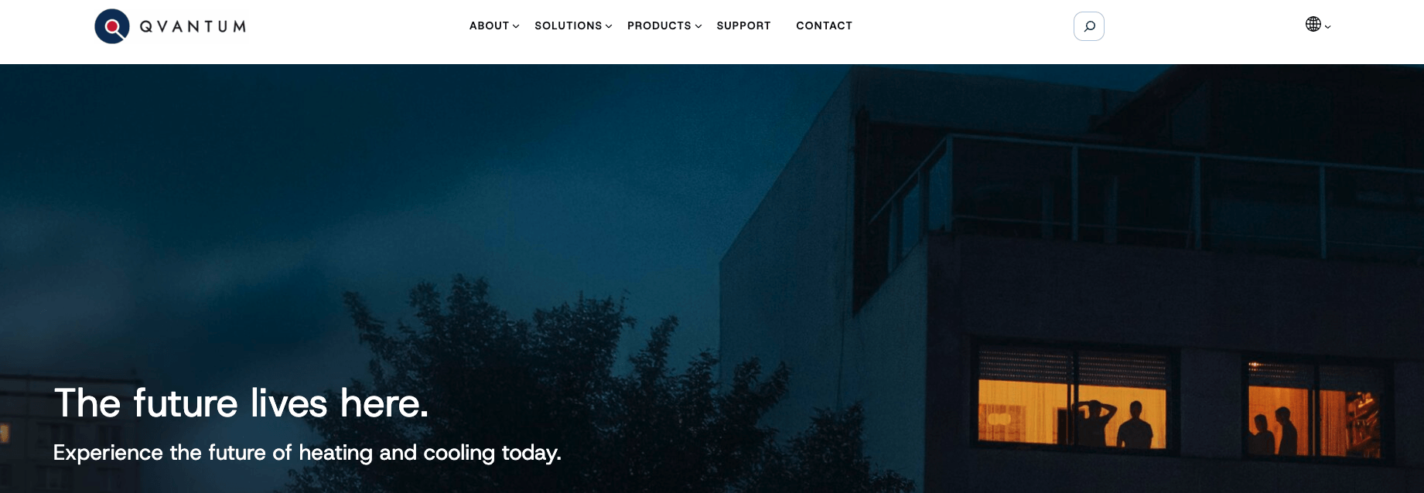
Task: Open the search magnifier button
Action: pyautogui.click(x=1088, y=26)
